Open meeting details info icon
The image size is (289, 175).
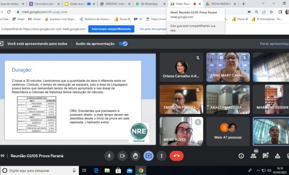(x=241, y=156)
